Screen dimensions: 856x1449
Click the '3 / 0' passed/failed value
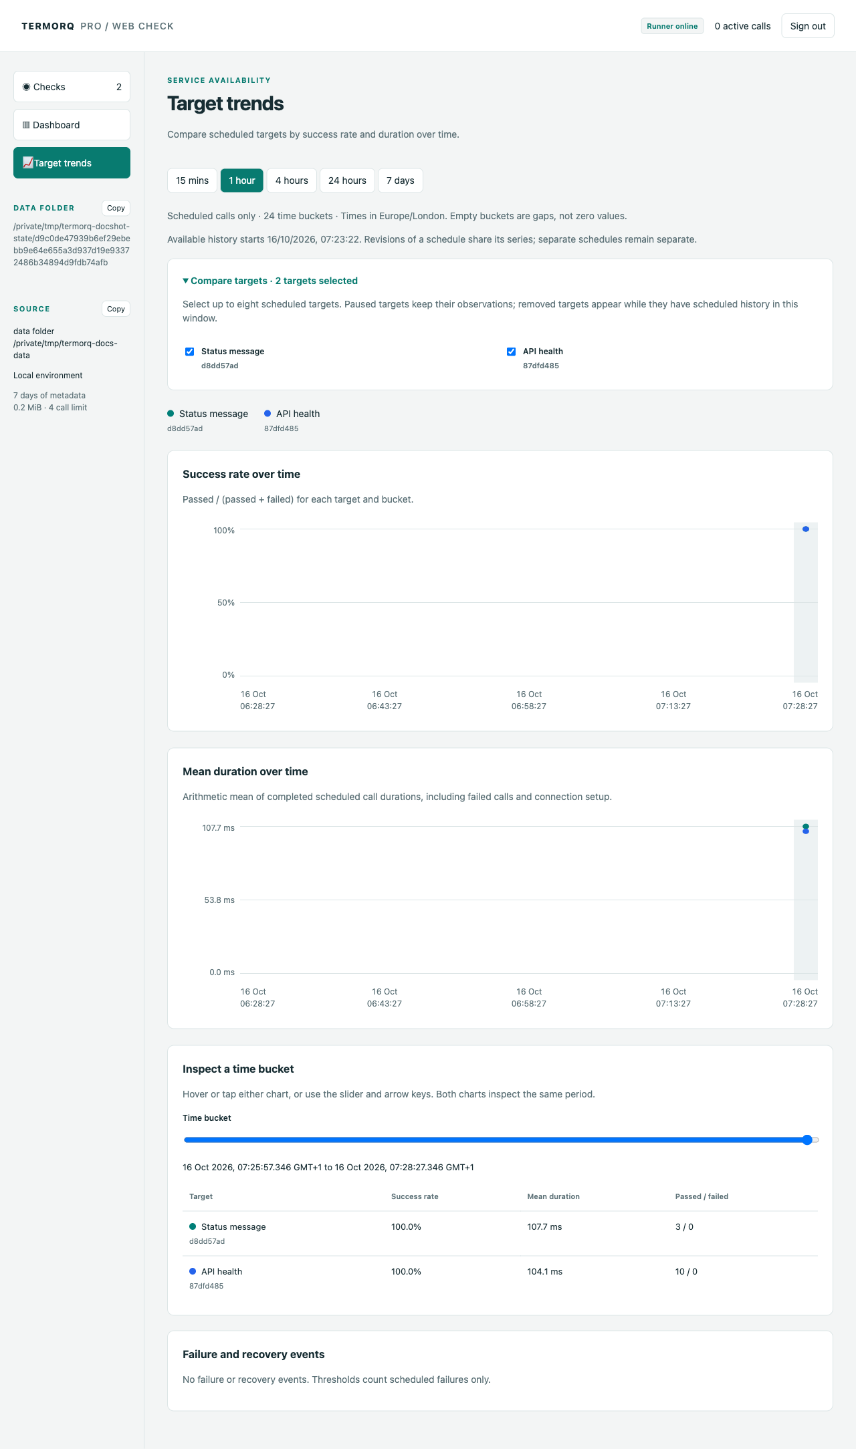click(x=684, y=1227)
